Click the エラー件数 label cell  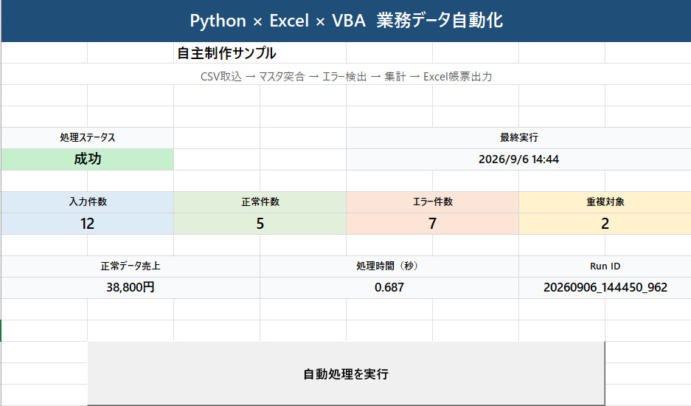432,202
